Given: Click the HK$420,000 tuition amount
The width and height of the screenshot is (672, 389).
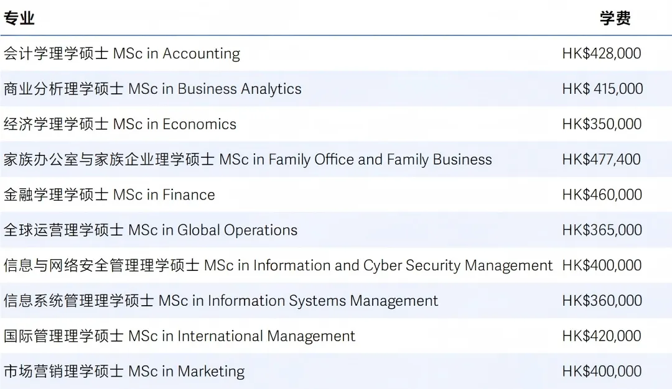Looking at the screenshot, I should [602, 336].
